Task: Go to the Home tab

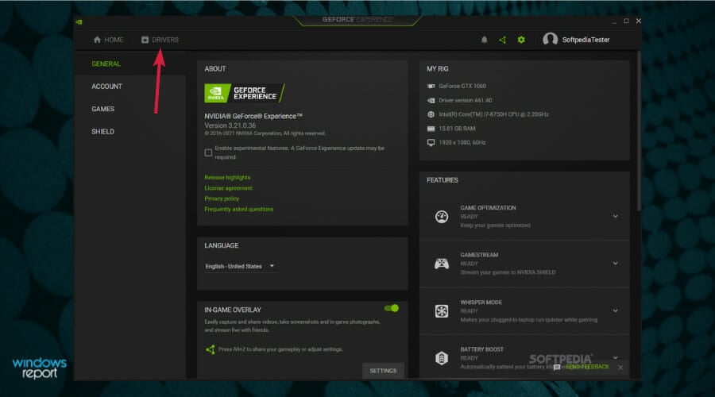Action: pos(109,40)
